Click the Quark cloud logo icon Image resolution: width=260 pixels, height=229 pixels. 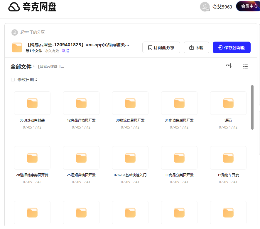14,7
